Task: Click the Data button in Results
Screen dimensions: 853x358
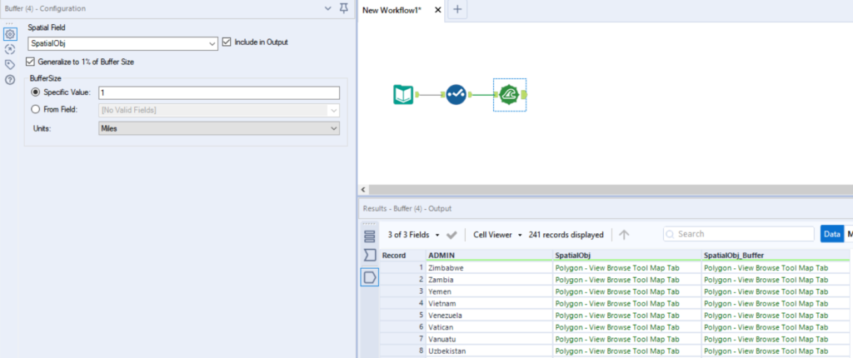Action: point(831,234)
